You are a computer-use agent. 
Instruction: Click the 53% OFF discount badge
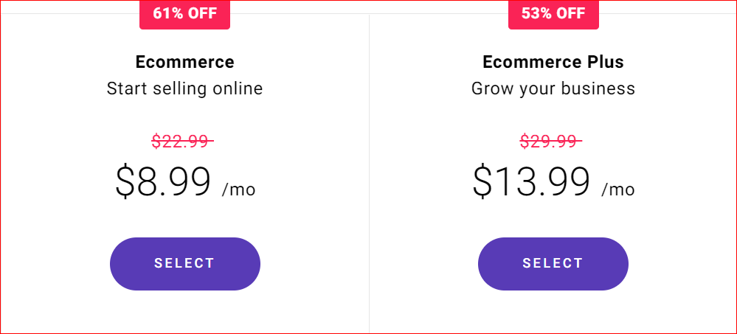click(x=553, y=14)
